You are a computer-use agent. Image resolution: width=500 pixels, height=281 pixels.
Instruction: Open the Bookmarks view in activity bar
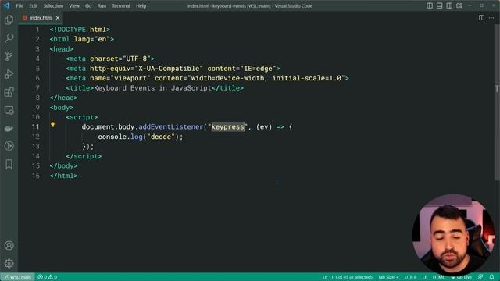pos(9,164)
